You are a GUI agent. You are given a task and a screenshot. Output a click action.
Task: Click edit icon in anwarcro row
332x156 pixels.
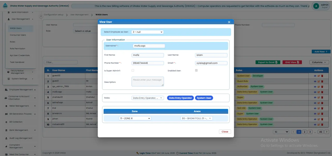[319, 114]
